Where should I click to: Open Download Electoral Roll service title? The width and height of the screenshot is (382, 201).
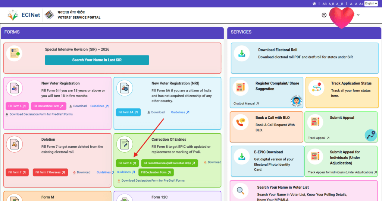278,50
